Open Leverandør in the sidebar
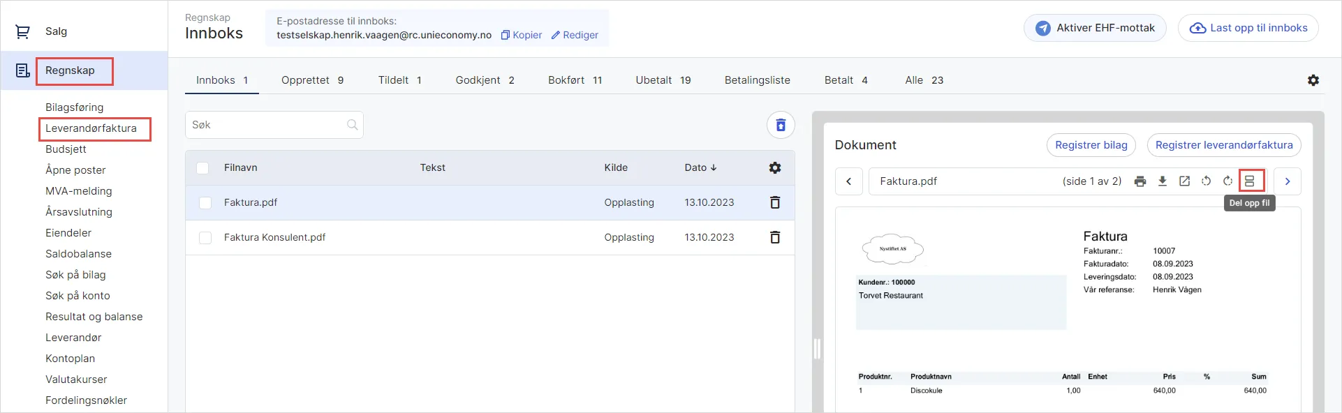Screen dimensions: 1342x413 [73, 338]
